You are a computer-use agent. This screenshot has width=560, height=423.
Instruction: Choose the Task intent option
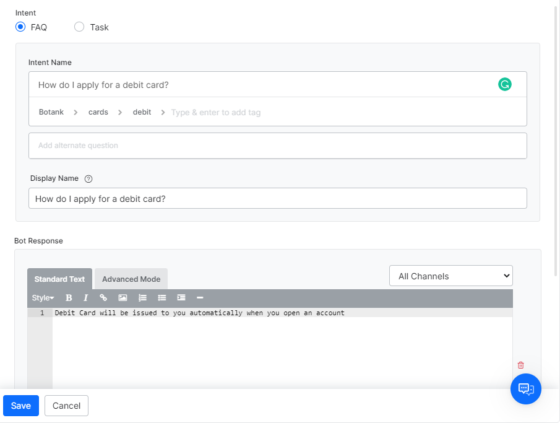click(79, 27)
